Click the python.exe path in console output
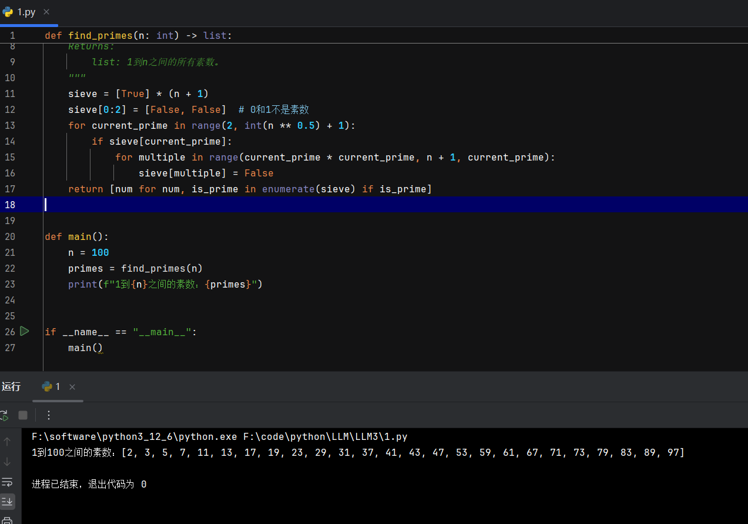The height and width of the screenshot is (524, 748). pyautogui.click(x=134, y=436)
